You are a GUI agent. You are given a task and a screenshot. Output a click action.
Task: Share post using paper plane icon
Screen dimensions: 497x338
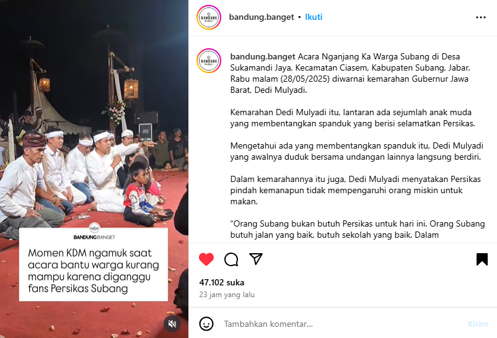256,259
